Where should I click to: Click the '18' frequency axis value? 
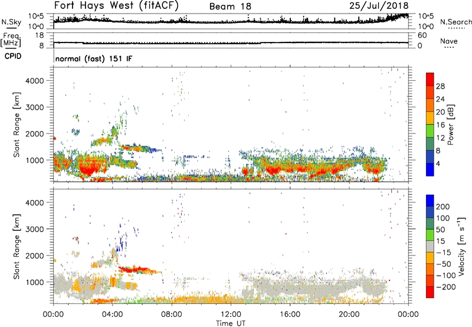click(40, 35)
